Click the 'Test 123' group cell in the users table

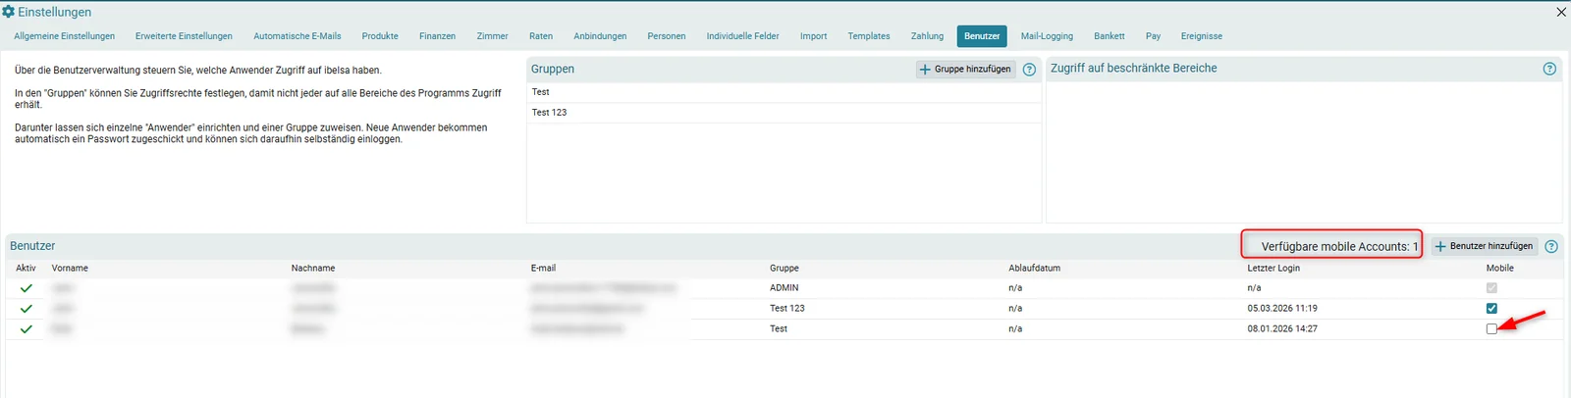(x=787, y=309)
